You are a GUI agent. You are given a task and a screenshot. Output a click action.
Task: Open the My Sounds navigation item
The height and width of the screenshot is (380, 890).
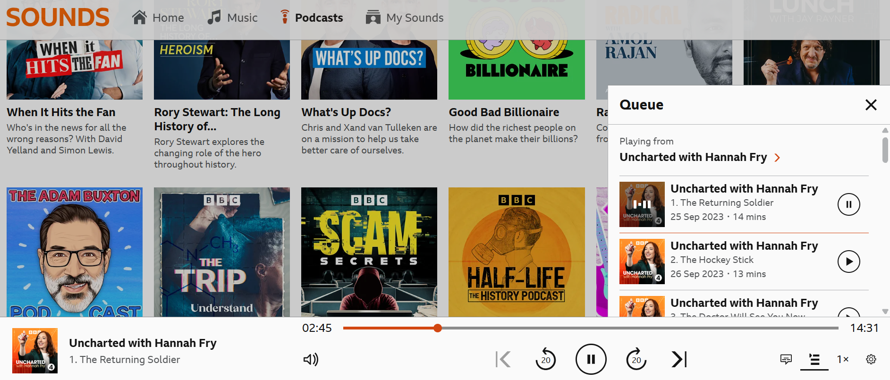click(x=405, y=18)
